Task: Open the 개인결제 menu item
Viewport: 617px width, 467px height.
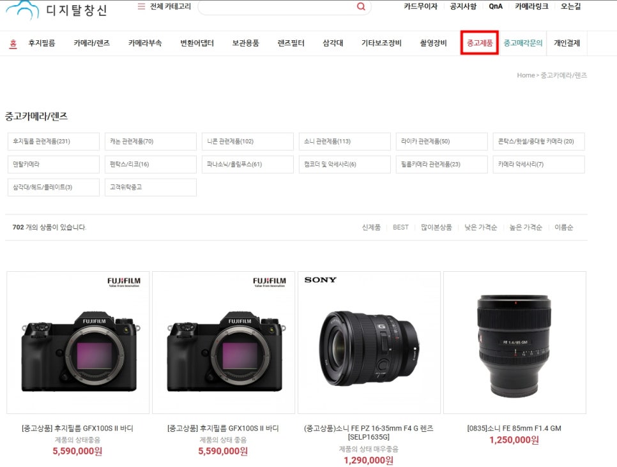Action: coord(567,43)
